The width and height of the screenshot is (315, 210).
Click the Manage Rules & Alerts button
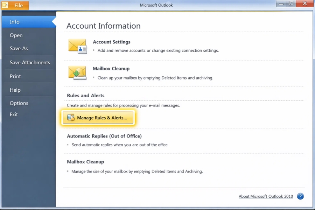tap(98, 118)
